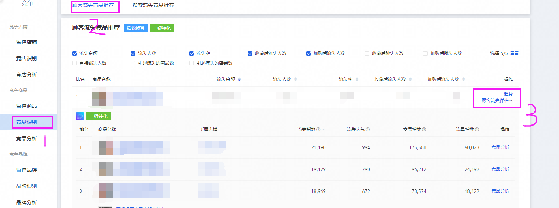
Task: Open 竞店识别 in the sidebar
Action: 26,58
